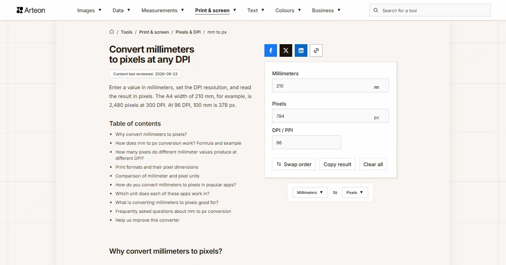The height and width of the screenshot is (265, 506).
Task: Click the Swap order button
Action: click(294, 164)
